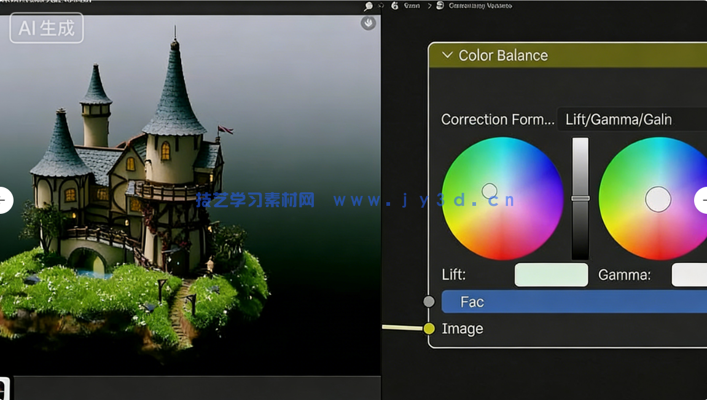The image size is (707, 400).
Task: Click the magnifying glass search icon
Action: point(367,6)
